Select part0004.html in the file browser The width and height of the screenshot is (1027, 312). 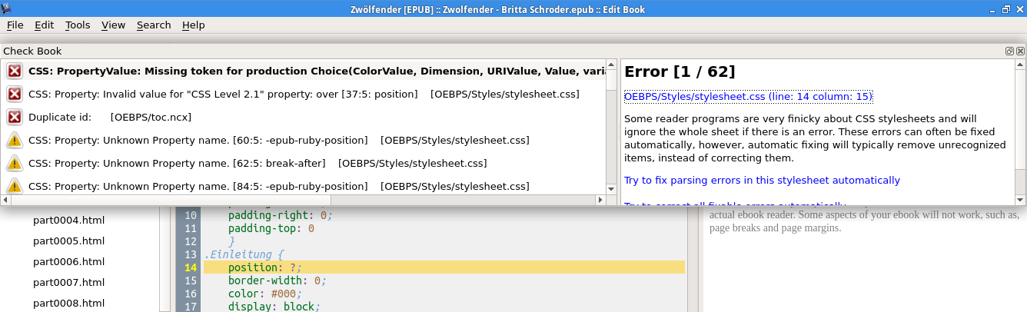[68, 220]
